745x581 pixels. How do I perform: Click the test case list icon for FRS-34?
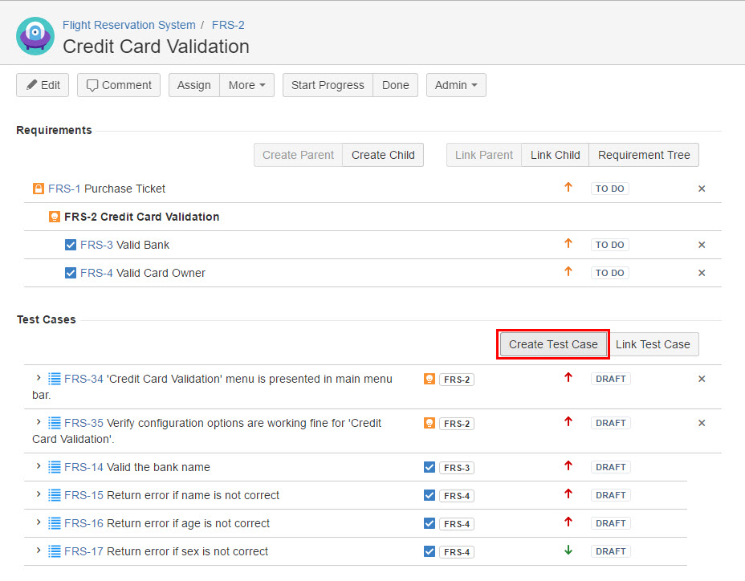pos(55,379)
